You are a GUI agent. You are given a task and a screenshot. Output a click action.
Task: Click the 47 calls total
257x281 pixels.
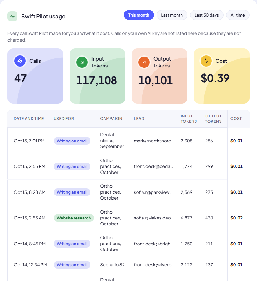pyautogui.click(x=20, y=78)
